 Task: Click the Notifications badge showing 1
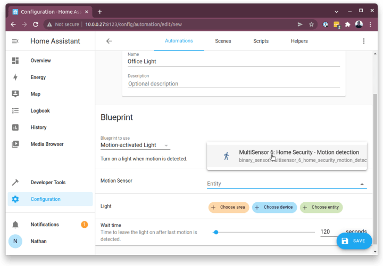click(x=84, y=224)
